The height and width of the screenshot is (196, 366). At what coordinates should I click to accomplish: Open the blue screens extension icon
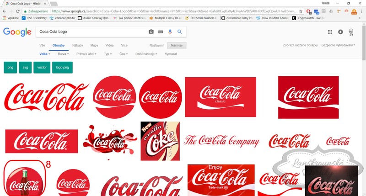(316, 11)
